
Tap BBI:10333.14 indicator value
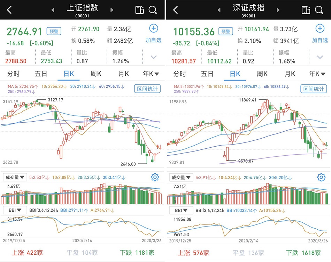click(241, 210)
